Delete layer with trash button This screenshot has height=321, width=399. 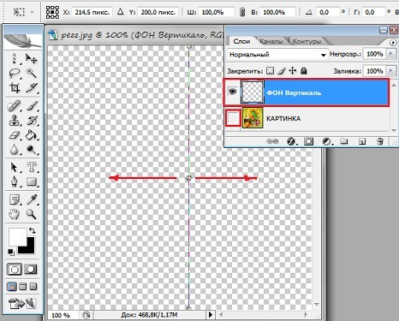click(x=379, y=141)
